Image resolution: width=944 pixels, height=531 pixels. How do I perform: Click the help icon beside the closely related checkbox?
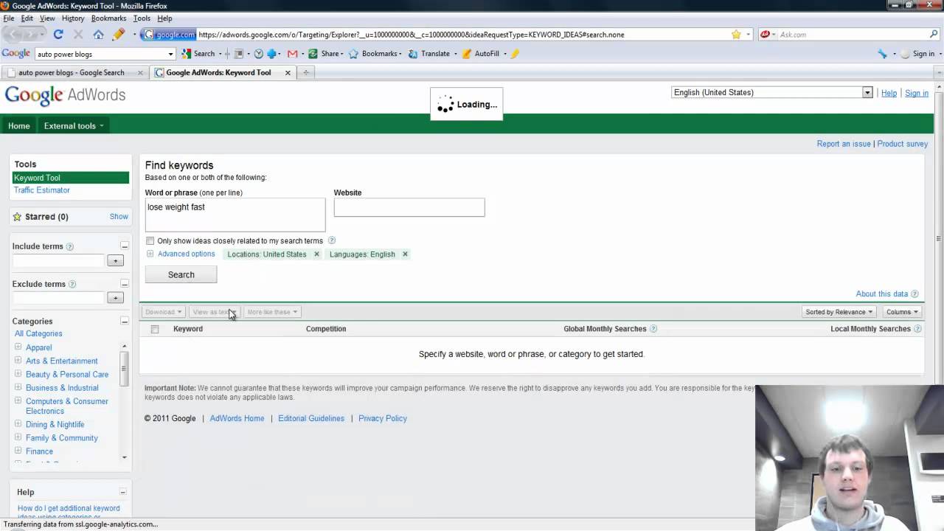point(332,240)
